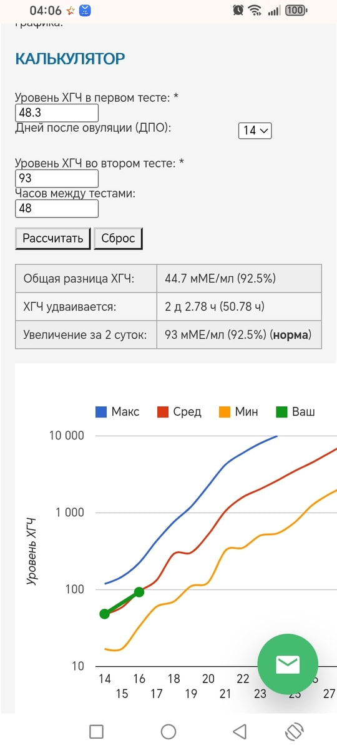This screenshot has width=337, height=750.
Task: Tap the green envelope message button
Action: [x=288, y=664]
